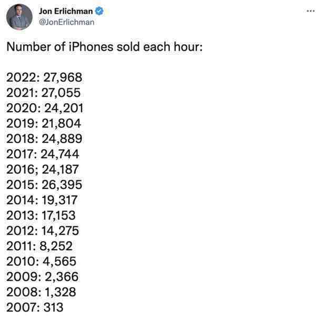Click the 2017: 24,744 entry
Screen dimensions: 321x316
43,154
